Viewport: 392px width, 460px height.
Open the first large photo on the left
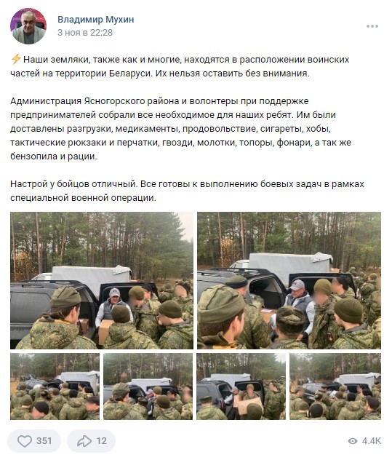102,280
